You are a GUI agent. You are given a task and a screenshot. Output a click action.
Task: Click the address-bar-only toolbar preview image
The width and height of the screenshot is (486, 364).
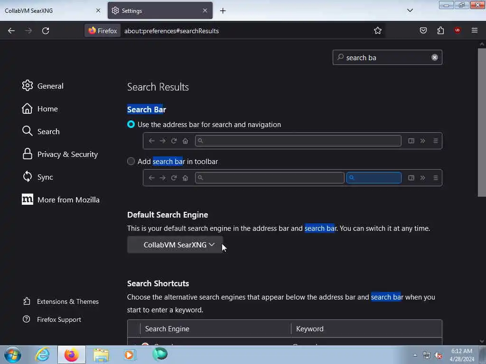(292, 141)
